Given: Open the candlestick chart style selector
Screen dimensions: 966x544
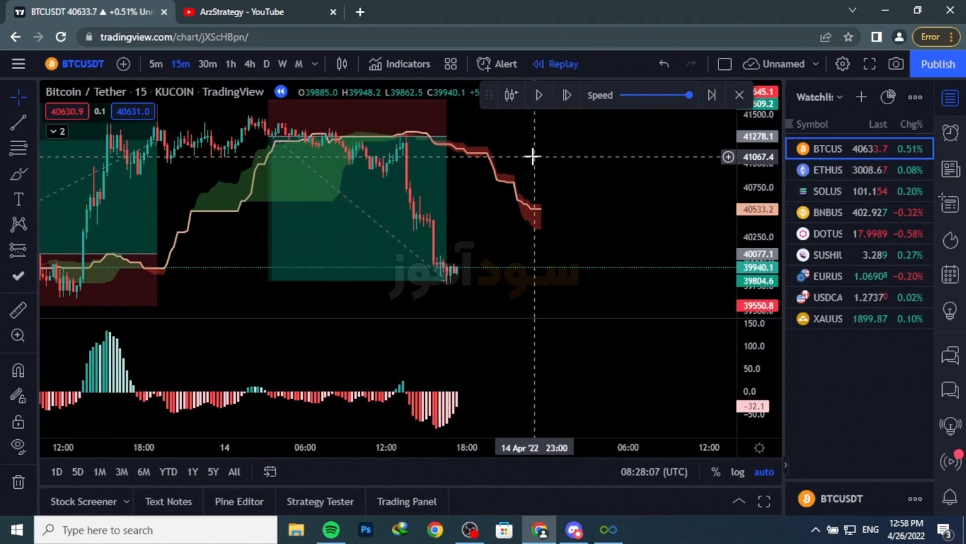Looking at the screenshot, I should (x=342, y=64).
